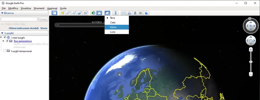Select Cielo from the planet menu
This screenshot has height=100, width=260.
(x=117, y=22)
